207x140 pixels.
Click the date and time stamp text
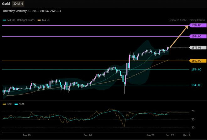pos(32,11)
